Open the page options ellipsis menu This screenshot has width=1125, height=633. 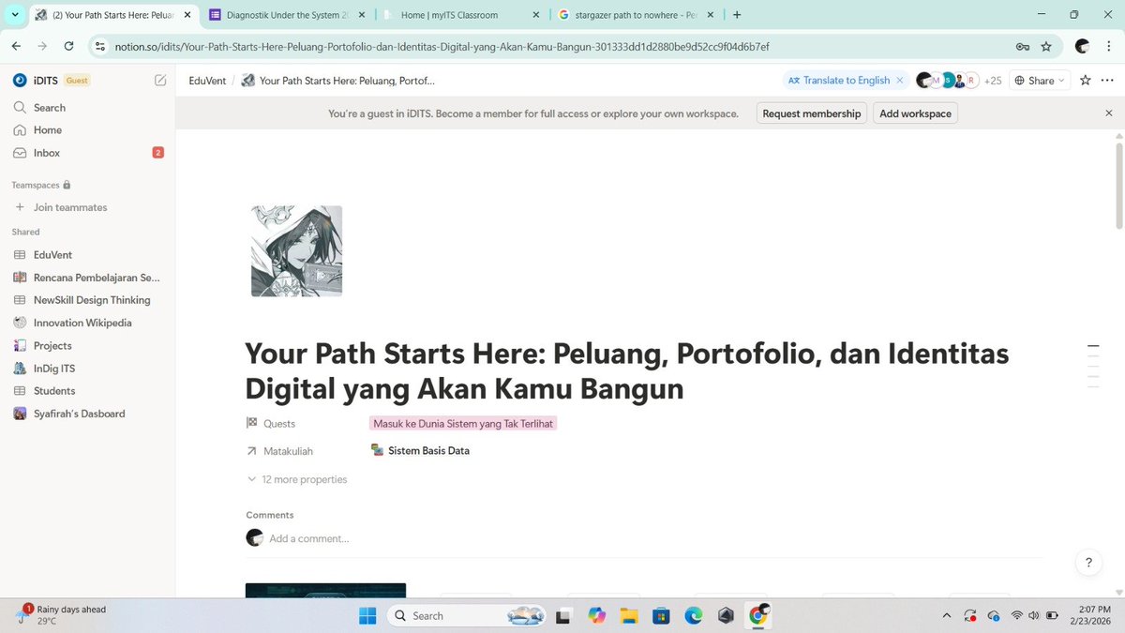point(1107,81)
